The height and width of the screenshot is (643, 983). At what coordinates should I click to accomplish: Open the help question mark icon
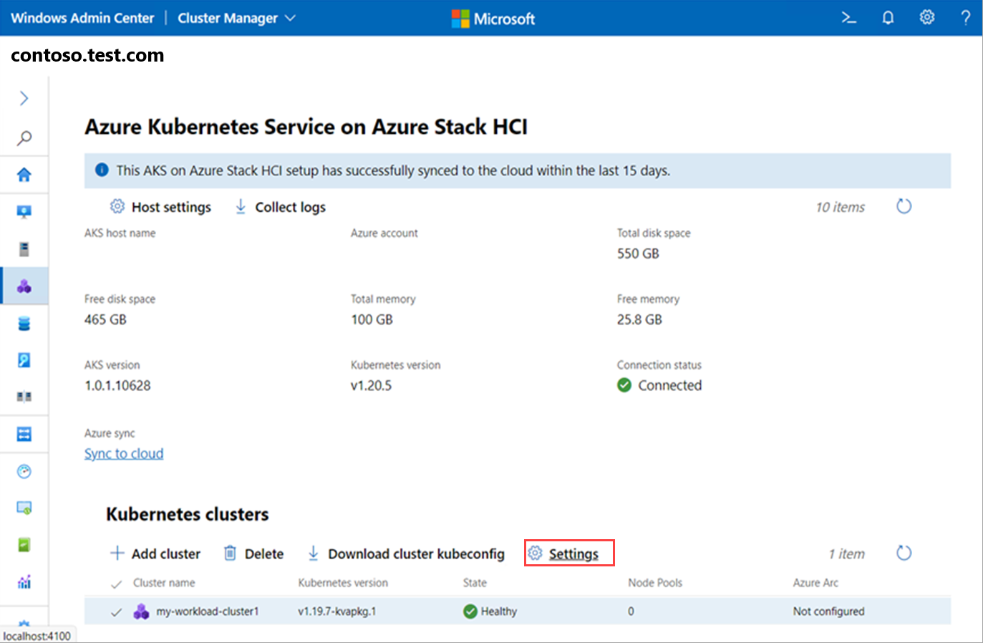coord(965,18)
